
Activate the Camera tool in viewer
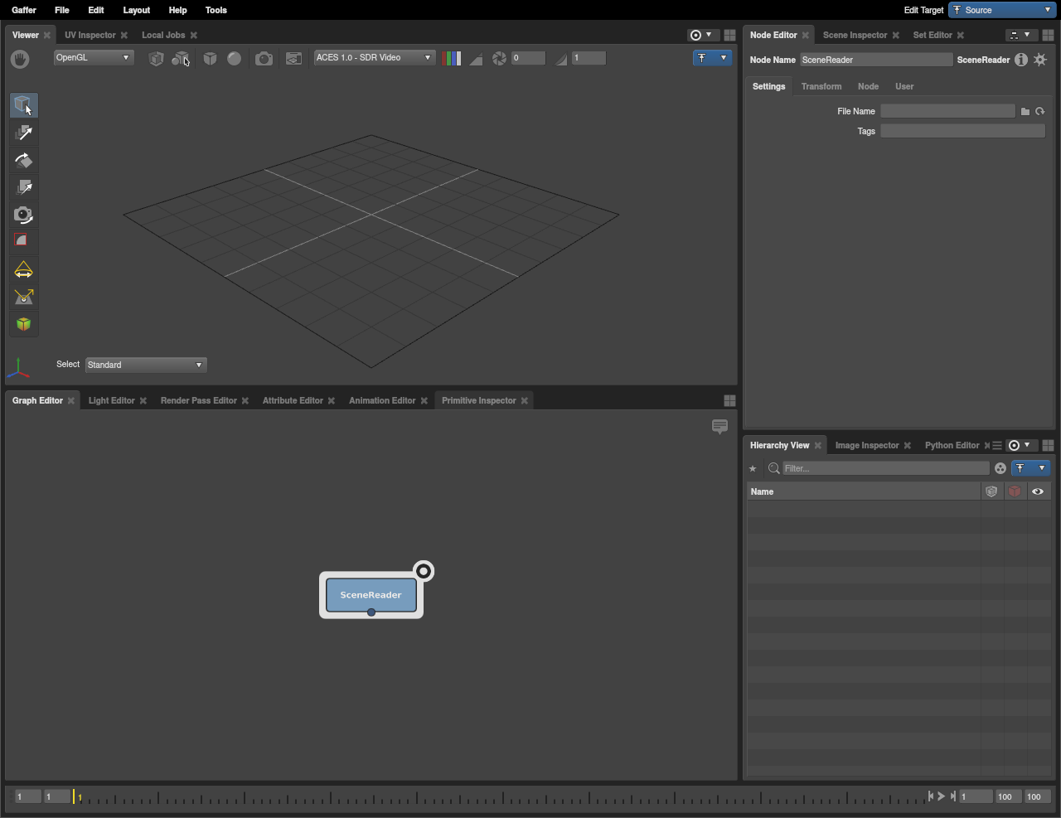pos(23,215)
